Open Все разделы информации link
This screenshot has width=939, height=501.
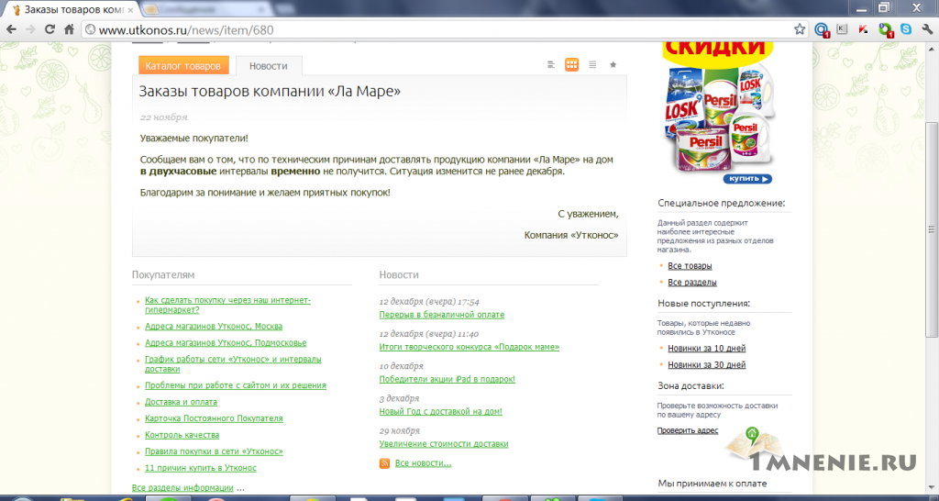tap(182, 488)
